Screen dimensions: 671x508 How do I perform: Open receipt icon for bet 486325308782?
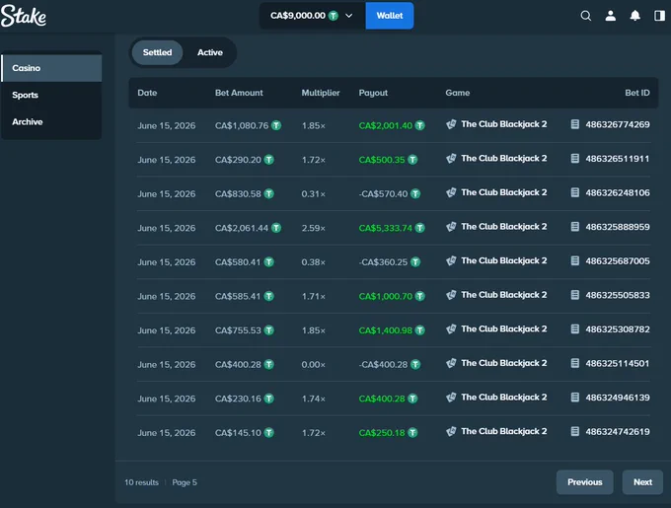pyautogui.click(x=575, y=329)
